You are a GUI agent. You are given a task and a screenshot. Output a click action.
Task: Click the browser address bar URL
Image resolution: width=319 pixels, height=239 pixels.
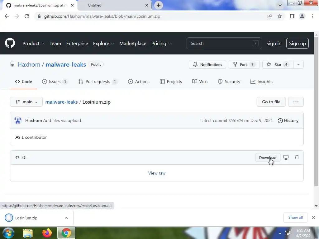102,16
